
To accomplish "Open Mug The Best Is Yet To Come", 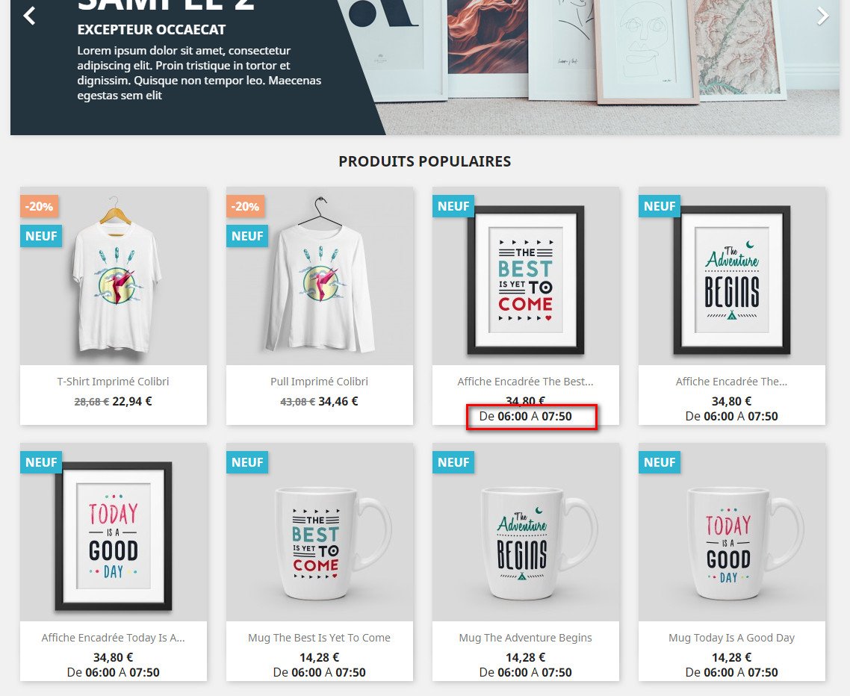I will (319, 638).
